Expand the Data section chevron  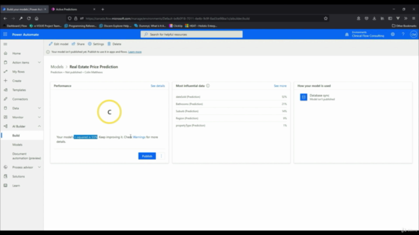(x=39, y=108)
